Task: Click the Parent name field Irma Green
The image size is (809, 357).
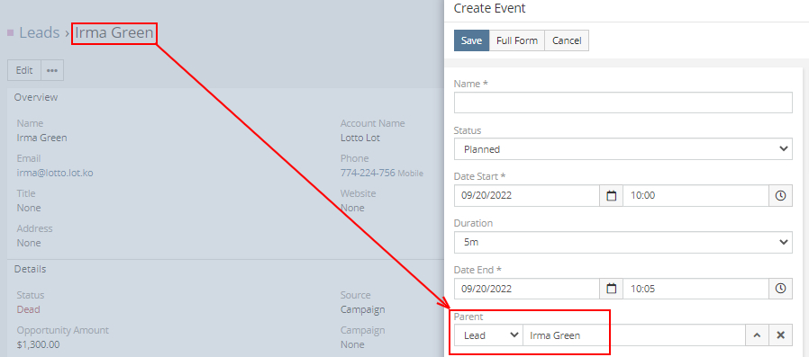Action: click(634, 335)
